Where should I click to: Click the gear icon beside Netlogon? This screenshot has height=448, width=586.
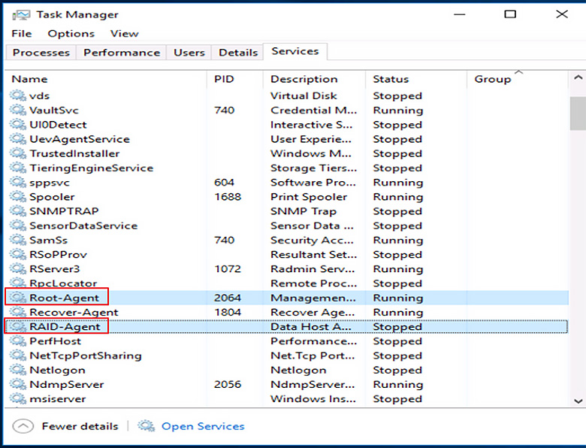[x=17, y=370]
